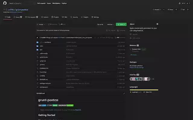Switch to the repository Issues tab

[18, 17]
